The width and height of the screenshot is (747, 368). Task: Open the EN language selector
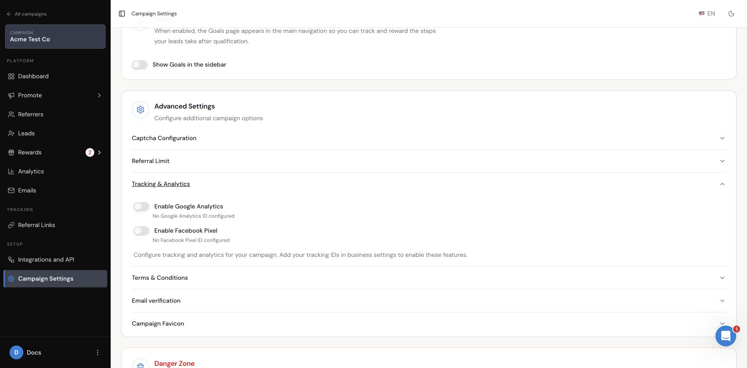[707, 14]
